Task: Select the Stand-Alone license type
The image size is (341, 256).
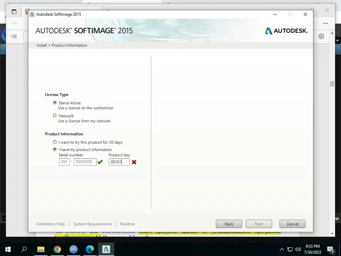Action: point(55,103)
